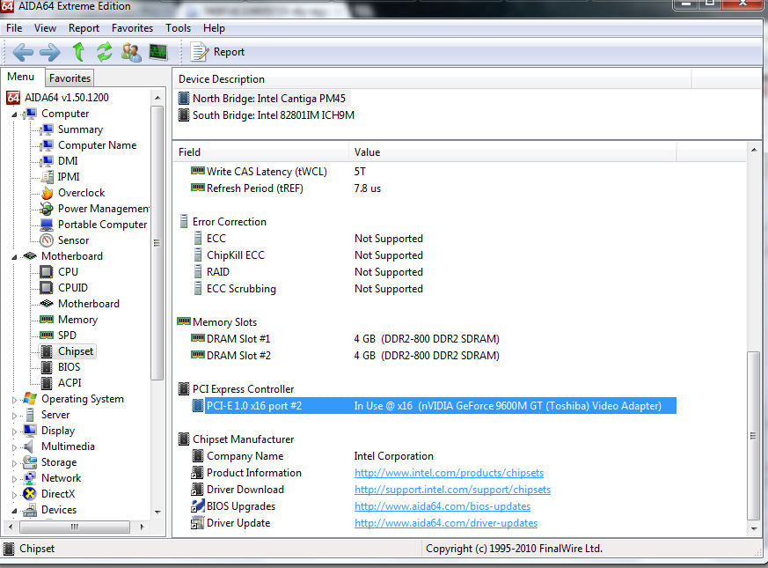Click the CPUID chip icon
This screenshot has width=768, height=568.
[47, 287]
